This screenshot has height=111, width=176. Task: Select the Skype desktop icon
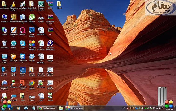[x=23, y=44]
